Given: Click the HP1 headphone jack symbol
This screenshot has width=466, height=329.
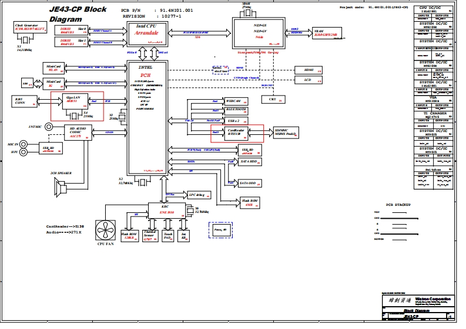Looking at the screenshot, I should point(23,152).
